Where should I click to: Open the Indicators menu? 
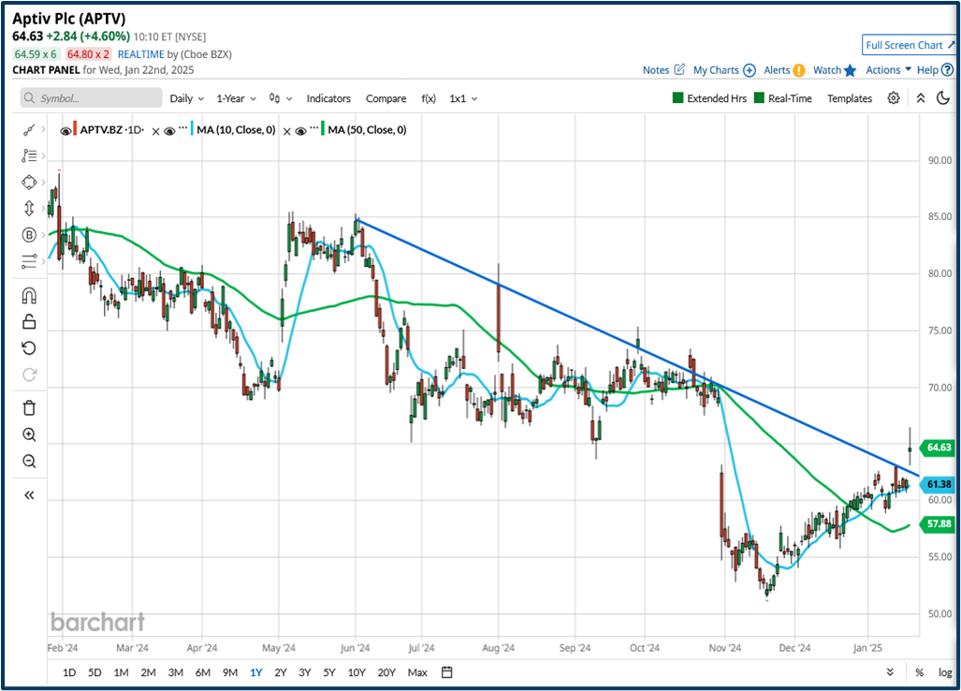328,98
